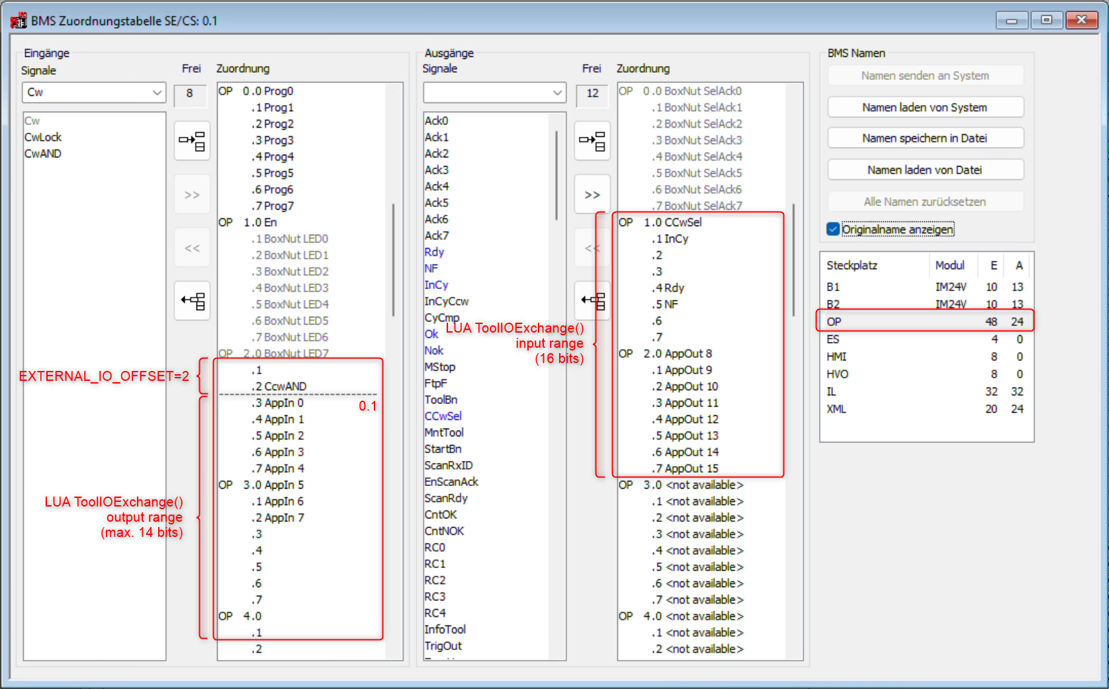Screen dimensions: 1109x689
Task: Click the BMS application icon in title bar
Action: (x=19, y=20)
